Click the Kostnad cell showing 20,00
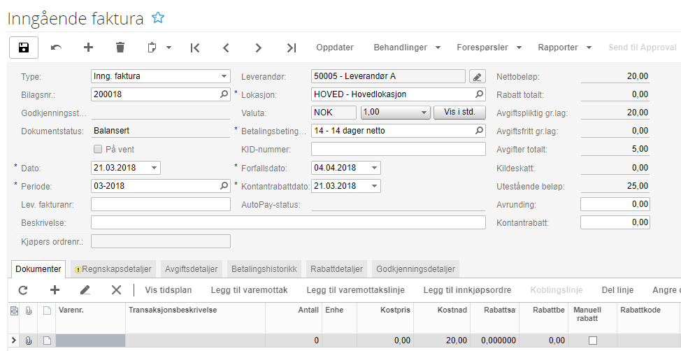 click(x=442, y=340)
